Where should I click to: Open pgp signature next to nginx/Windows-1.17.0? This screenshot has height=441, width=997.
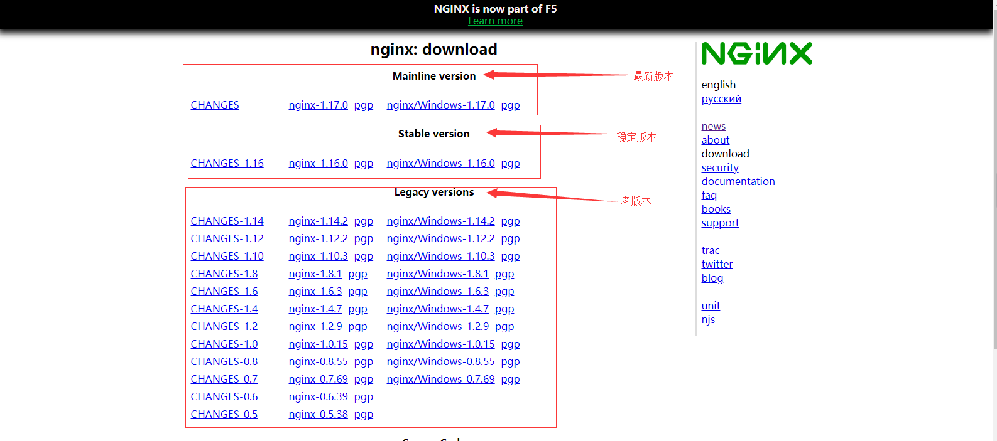click(510, 105)
